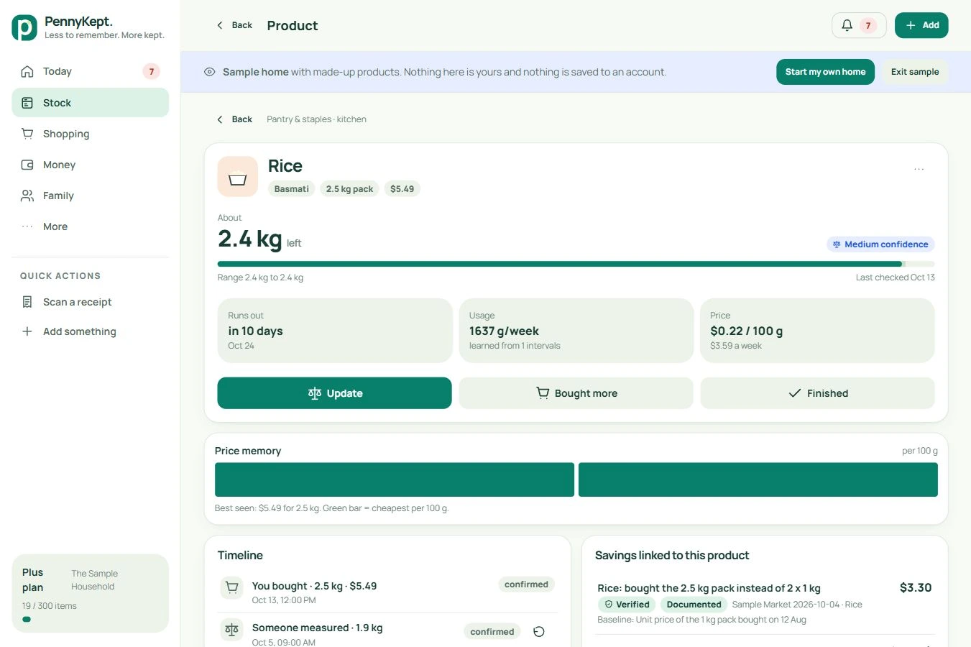This screenshot has width=971, height=647.
Task: Open the Shopping page
Action: tap(91, 134)
